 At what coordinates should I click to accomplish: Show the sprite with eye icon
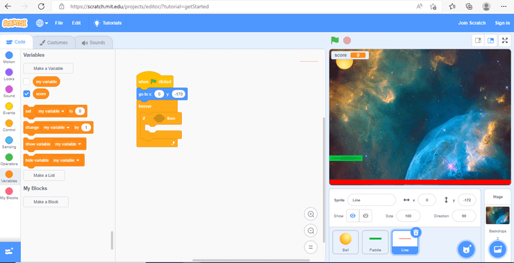(x=353, y=216)
